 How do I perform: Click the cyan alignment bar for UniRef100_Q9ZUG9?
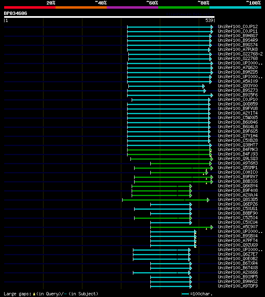click(173, 245)
